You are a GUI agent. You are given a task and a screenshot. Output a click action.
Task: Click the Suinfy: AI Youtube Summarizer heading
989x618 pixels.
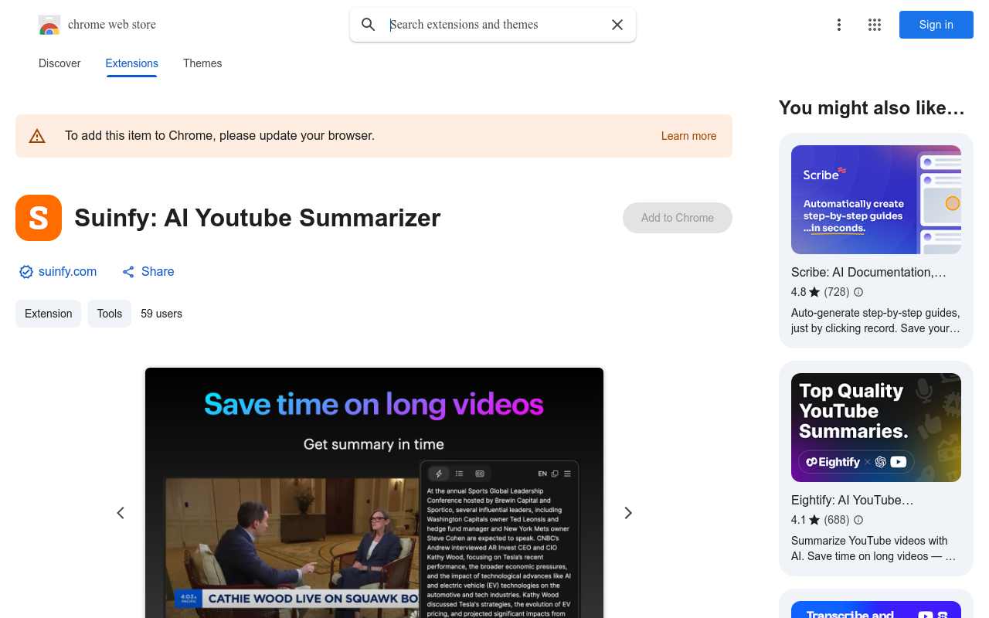[257, 218]
